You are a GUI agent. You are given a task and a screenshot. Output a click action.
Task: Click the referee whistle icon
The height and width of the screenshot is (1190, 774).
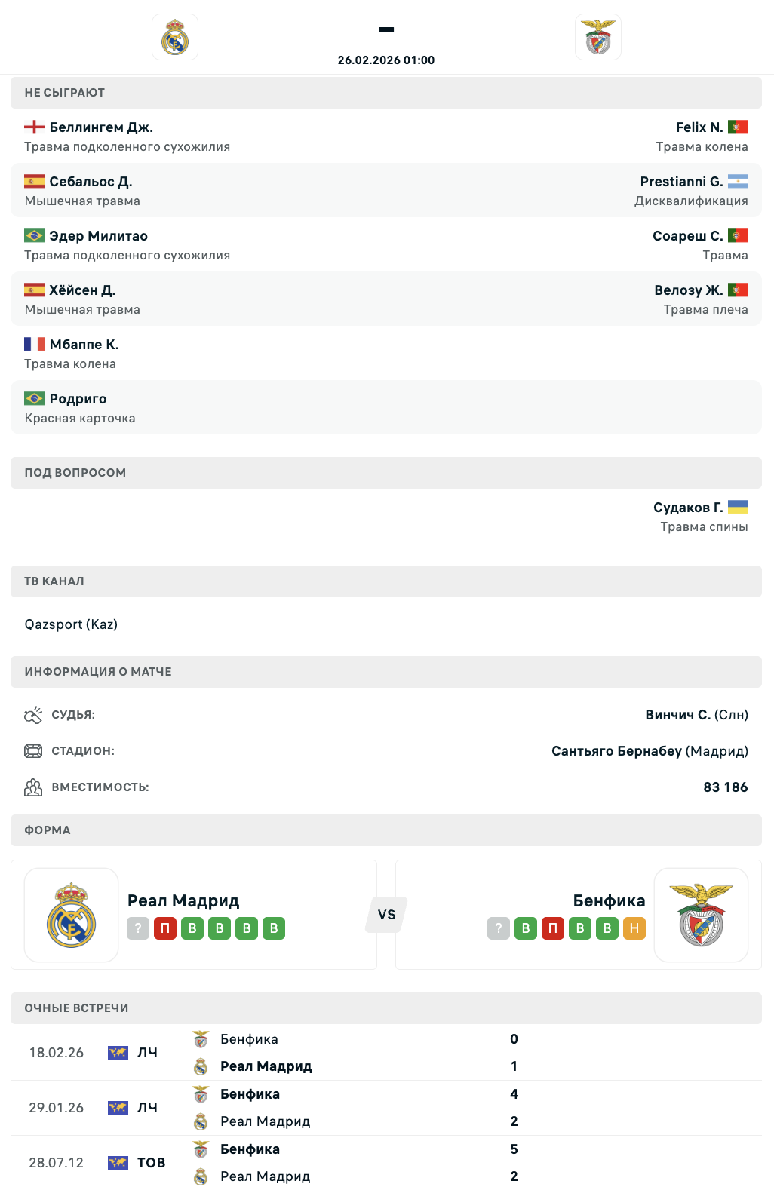pyautogui.click(x=33, y=715)
